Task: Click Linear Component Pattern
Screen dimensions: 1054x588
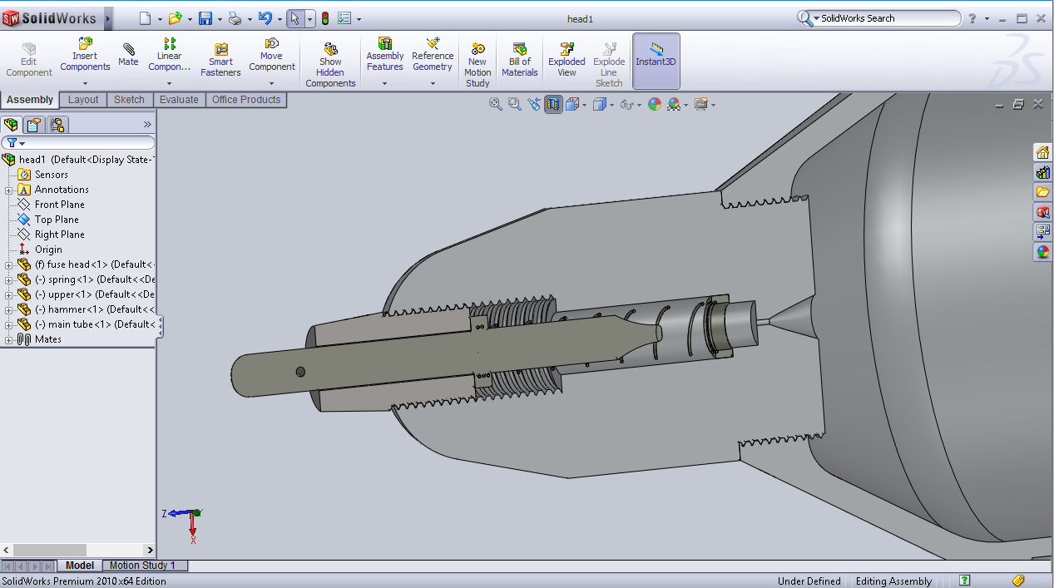Action: (x=169, y=55)
